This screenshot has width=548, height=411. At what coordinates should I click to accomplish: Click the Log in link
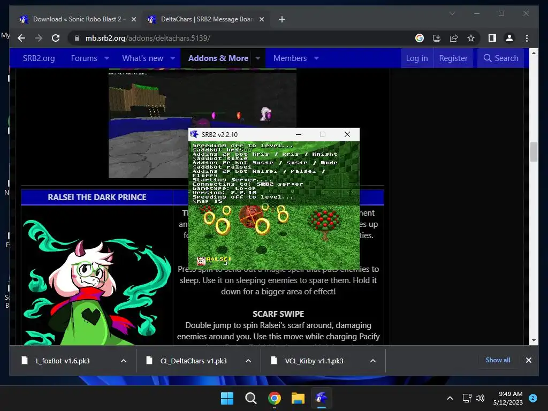416,58
